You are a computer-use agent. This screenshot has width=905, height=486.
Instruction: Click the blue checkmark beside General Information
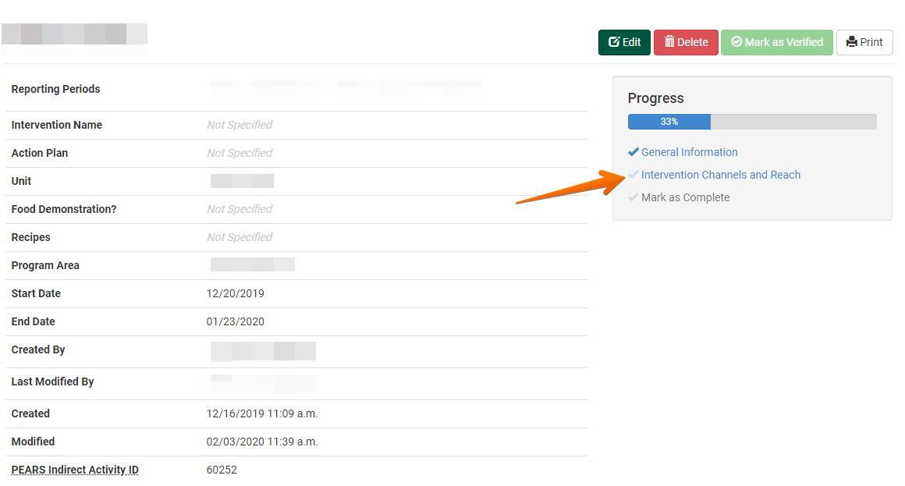[633, 151]
